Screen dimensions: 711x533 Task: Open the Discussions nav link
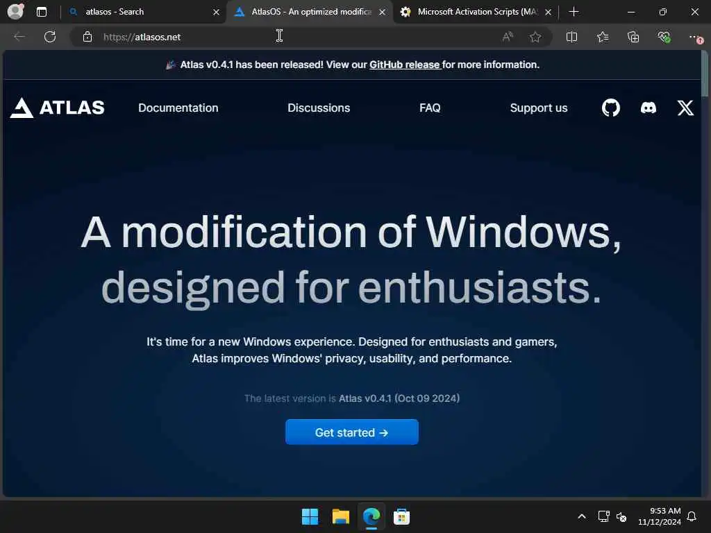point(319,108)
